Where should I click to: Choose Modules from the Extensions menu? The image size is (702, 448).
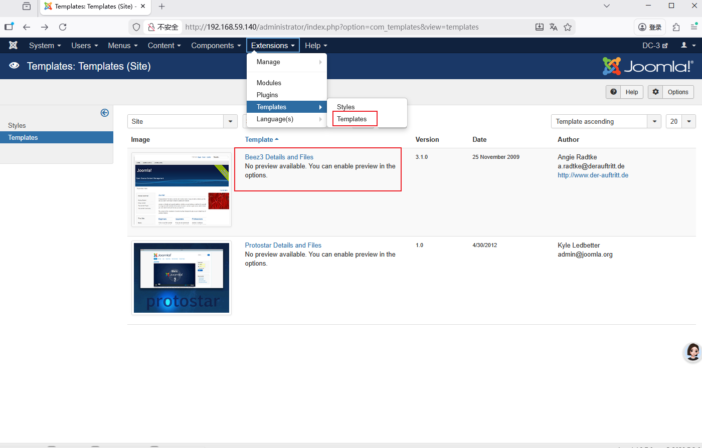287,83
